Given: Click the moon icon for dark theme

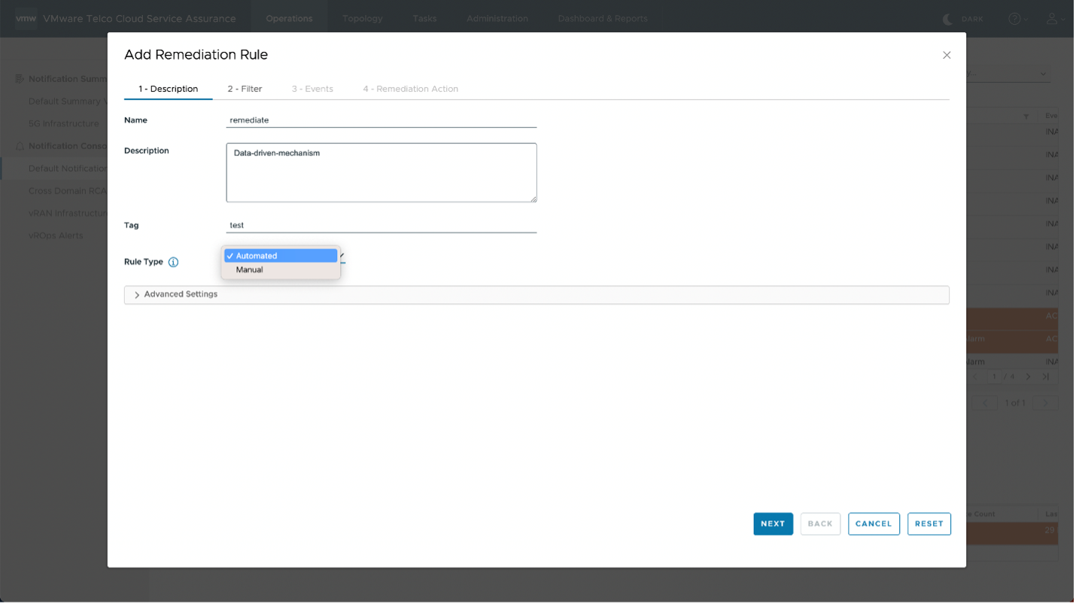Looking at the screenshot, I should click(949, 19).
